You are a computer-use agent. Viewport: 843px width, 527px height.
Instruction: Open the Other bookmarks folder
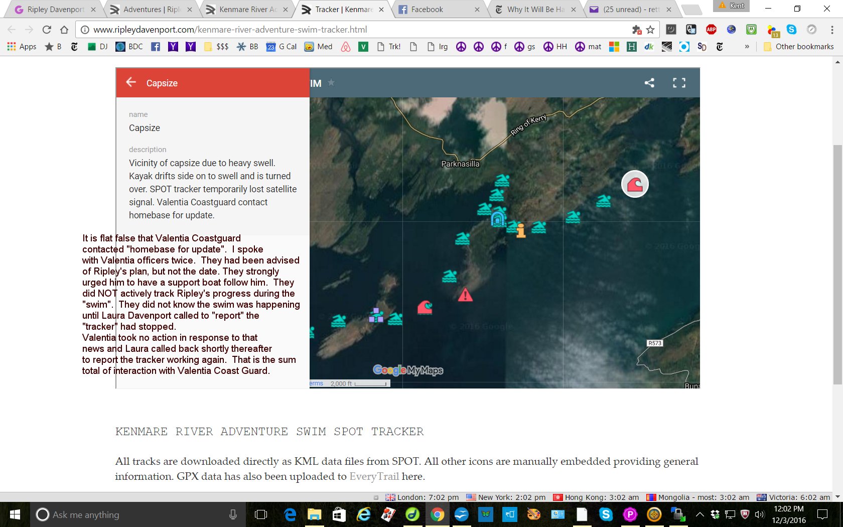coord(798,47)
